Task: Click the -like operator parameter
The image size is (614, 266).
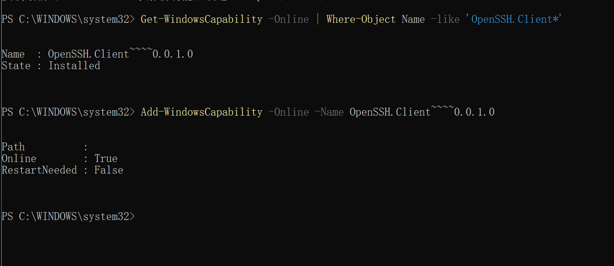Action: [x=445, y=19]
